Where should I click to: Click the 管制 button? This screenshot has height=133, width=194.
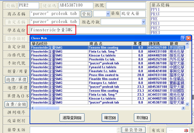tap(86, 14)
